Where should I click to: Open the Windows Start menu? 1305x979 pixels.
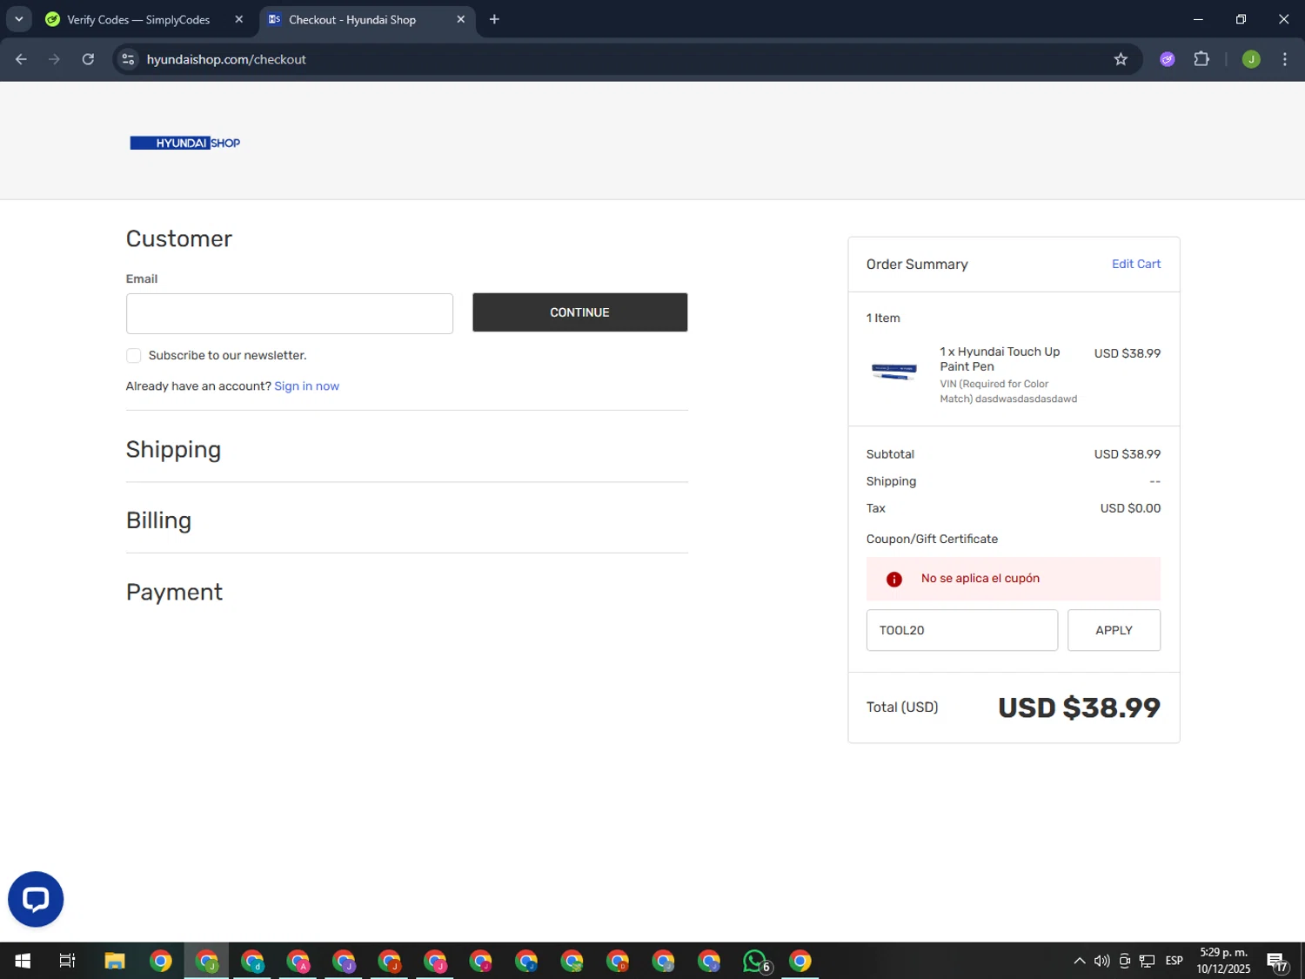(23, 961)
